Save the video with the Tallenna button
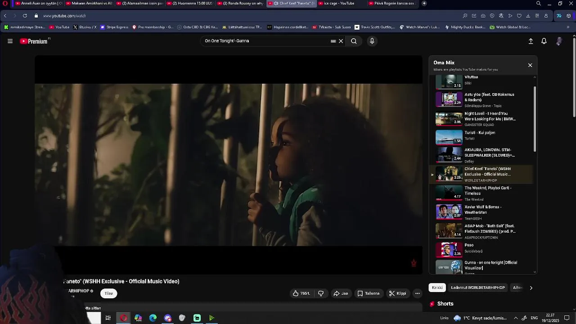The image size is (576, 324). pyautogui.click(x=369, y=293)
